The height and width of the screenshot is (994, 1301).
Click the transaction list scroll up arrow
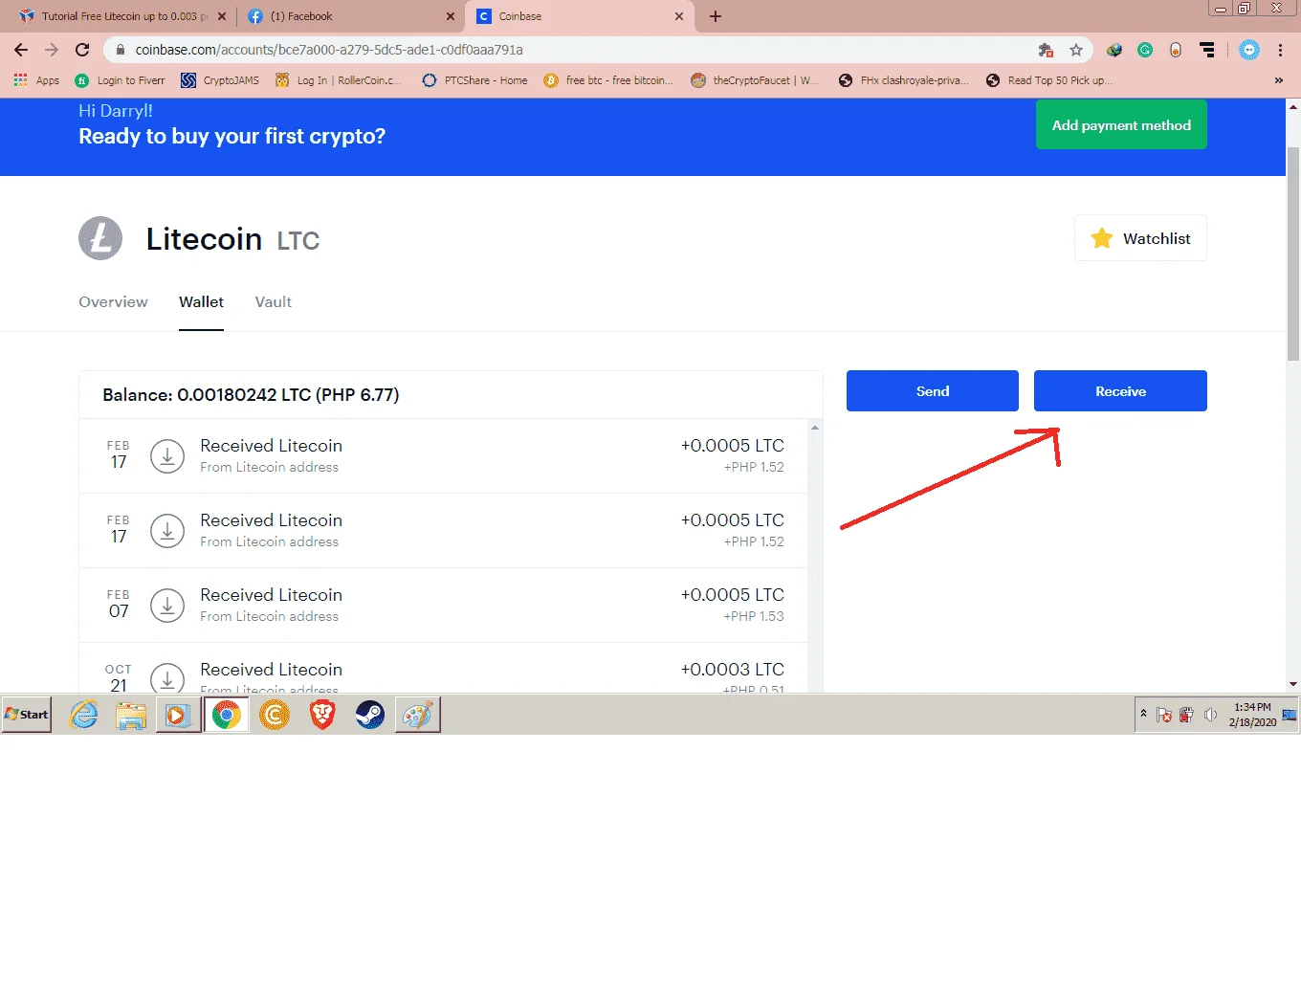pyautogui.click(x=815, y=427)
